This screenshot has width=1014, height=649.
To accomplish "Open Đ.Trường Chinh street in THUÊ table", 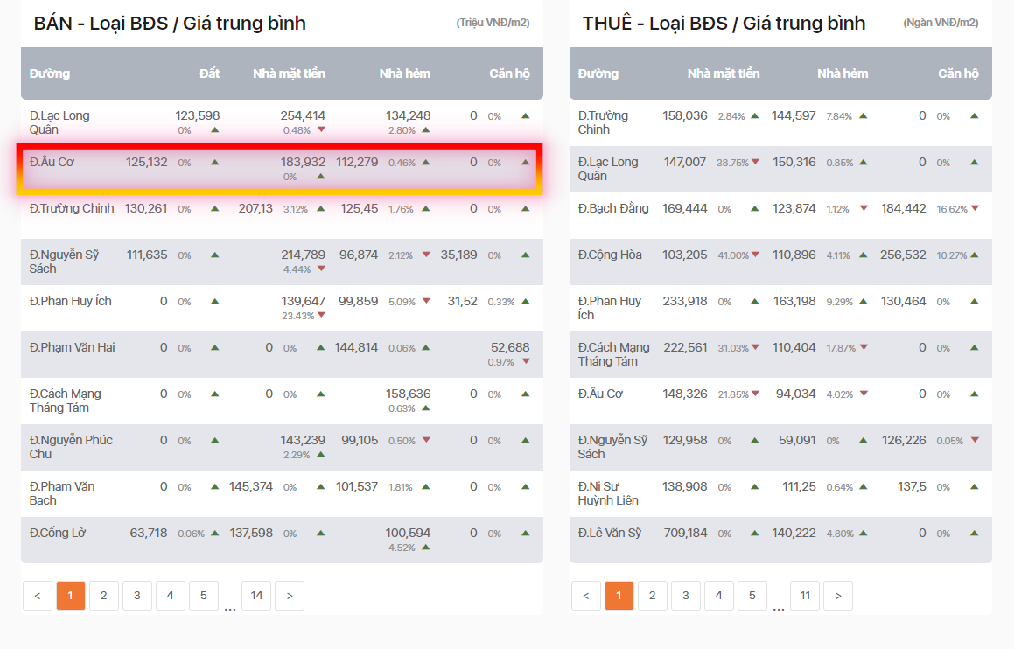I will coord(603,122).
